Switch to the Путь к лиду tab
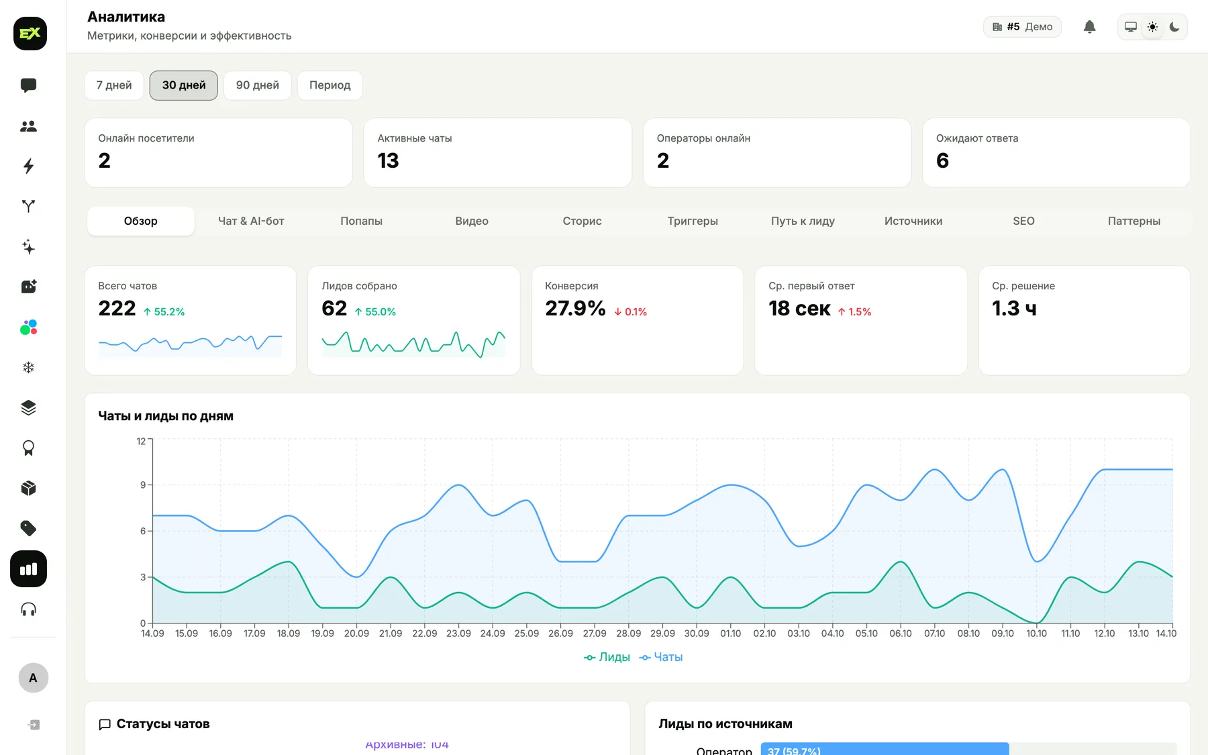The image size is (1208, 755). click(803, 221)
